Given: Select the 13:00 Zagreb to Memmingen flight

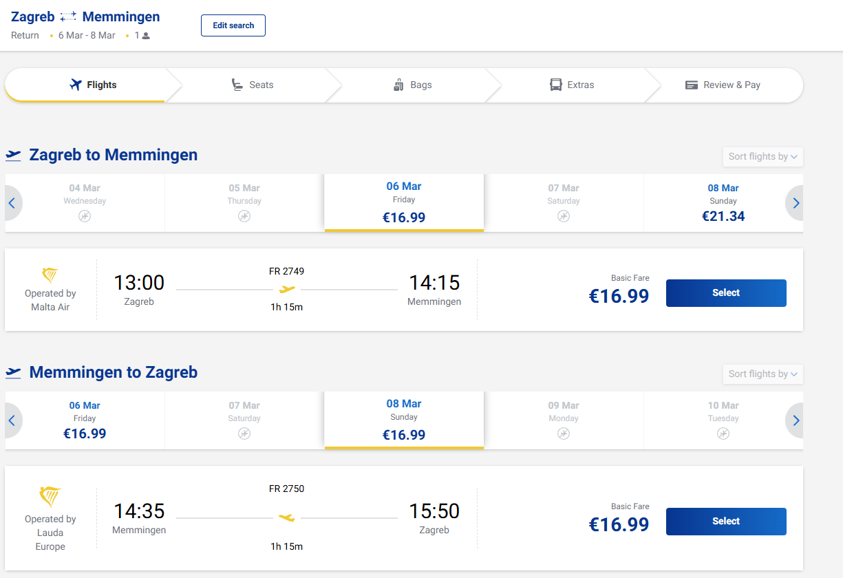Looking at the screenshot, I should tap(725, 293).
